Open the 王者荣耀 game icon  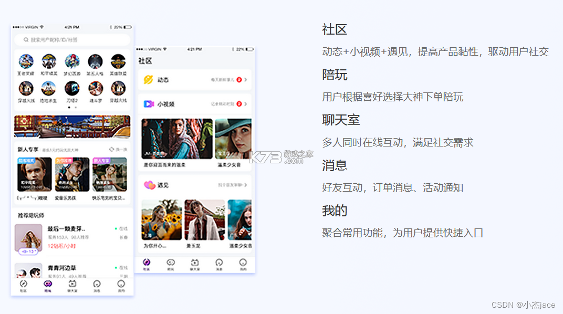tap(26, 61)
